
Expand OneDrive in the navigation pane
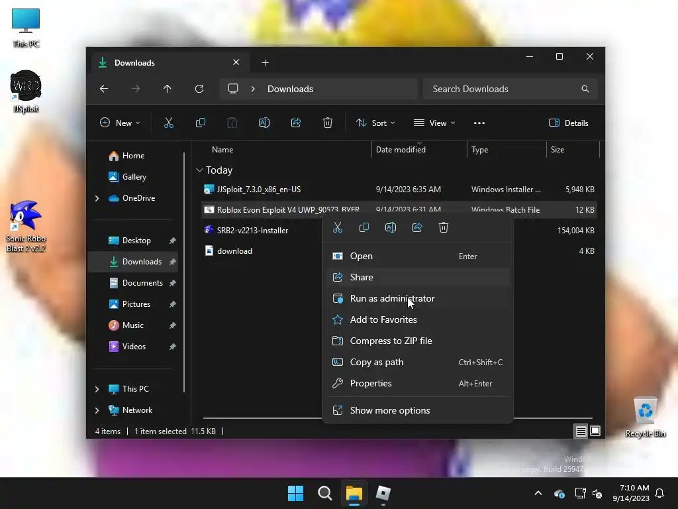(x=97, y=198)
